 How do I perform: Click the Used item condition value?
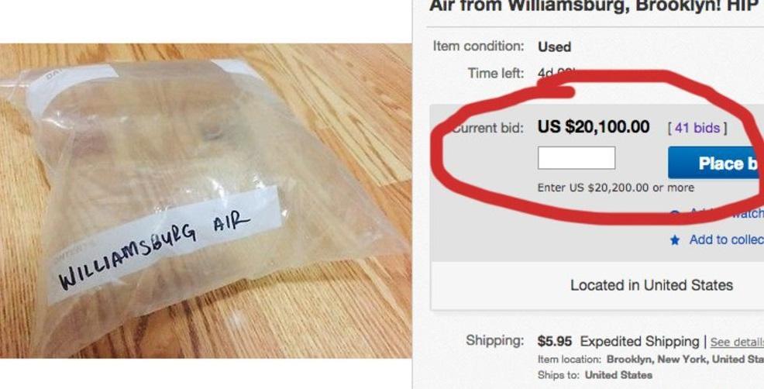pos(555,46)
